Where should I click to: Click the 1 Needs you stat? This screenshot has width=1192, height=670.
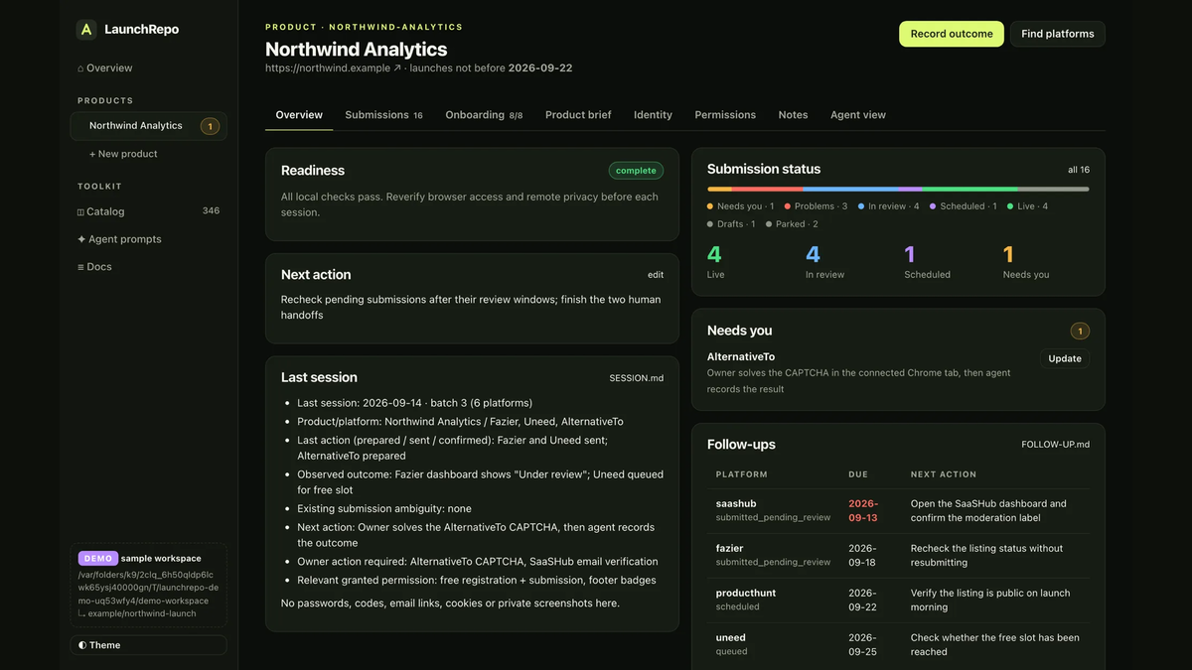(1026, 262)
